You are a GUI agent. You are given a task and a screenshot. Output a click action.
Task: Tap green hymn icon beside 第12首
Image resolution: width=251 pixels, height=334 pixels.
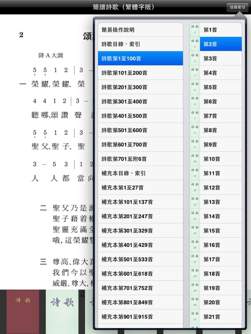(x=195, y=187)
